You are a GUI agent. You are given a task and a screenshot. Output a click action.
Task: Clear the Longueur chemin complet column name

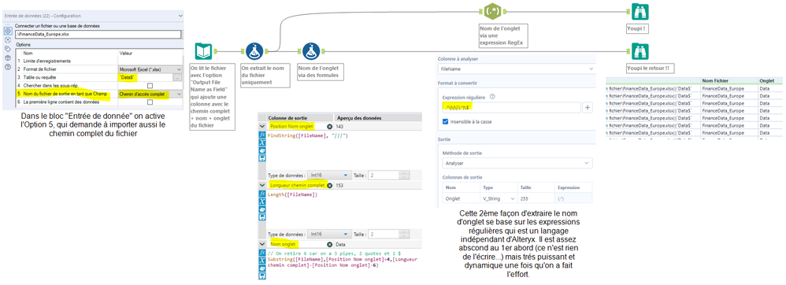coord(329,185)
